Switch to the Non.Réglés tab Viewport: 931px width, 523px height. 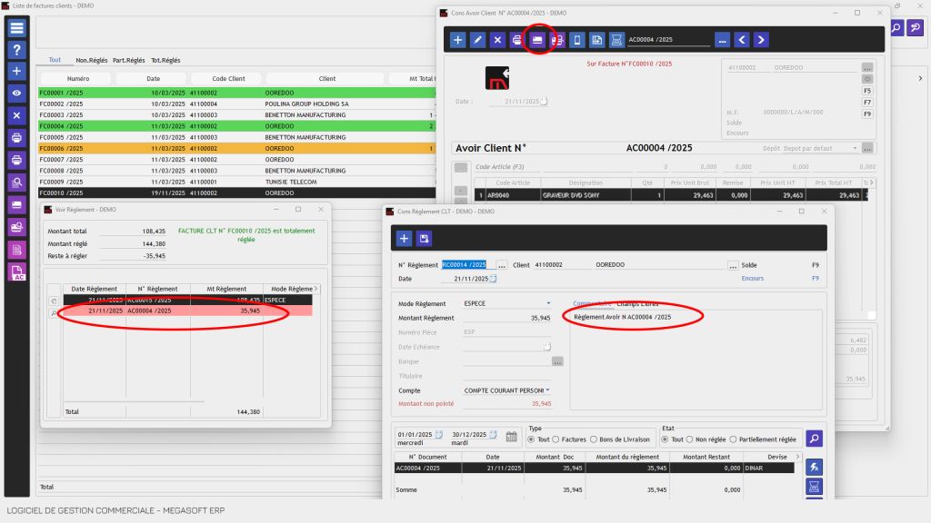pyautogui.click(x=92, y=60)
